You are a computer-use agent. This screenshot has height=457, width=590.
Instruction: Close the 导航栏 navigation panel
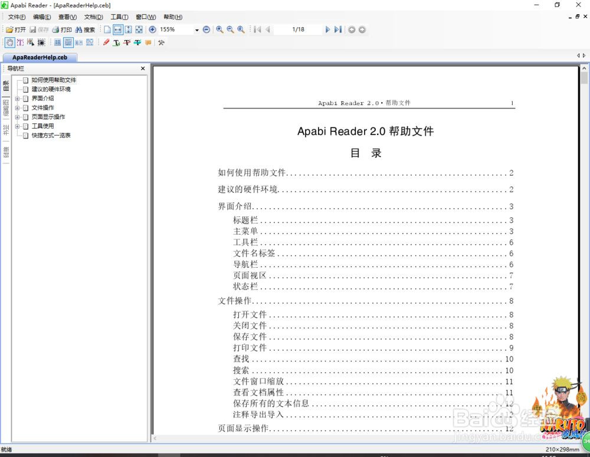[142, 68]
